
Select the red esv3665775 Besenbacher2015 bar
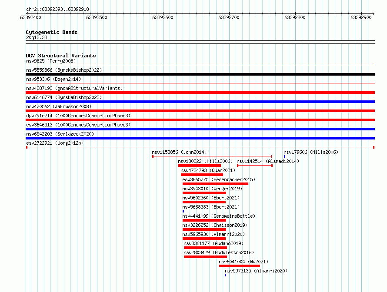pyautogui.click(x=216, y=184)
